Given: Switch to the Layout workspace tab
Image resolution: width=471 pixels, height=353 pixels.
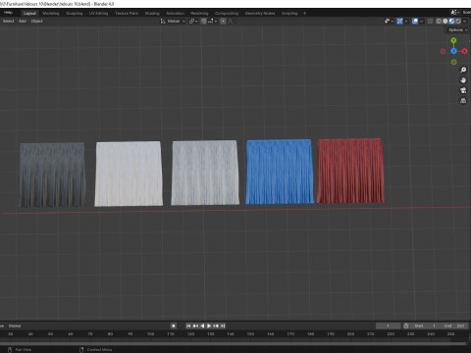Looking at the screenshot, I should pyautogui.click(x=29, y=13).
